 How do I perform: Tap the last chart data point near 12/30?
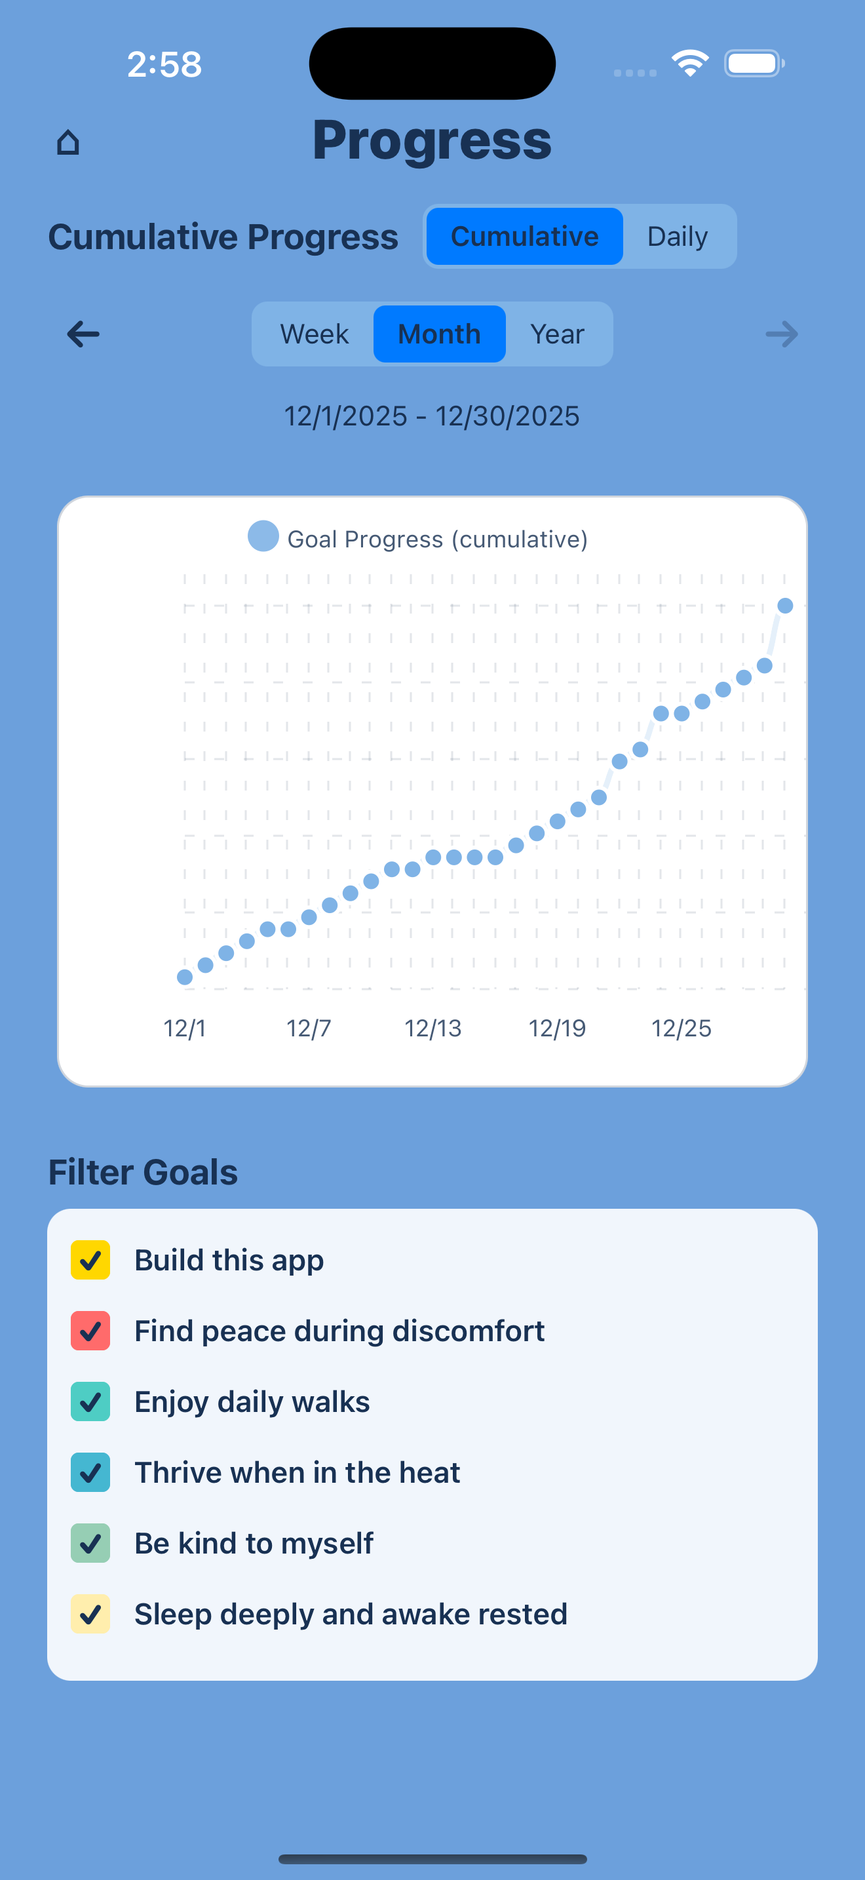[786, 605]
